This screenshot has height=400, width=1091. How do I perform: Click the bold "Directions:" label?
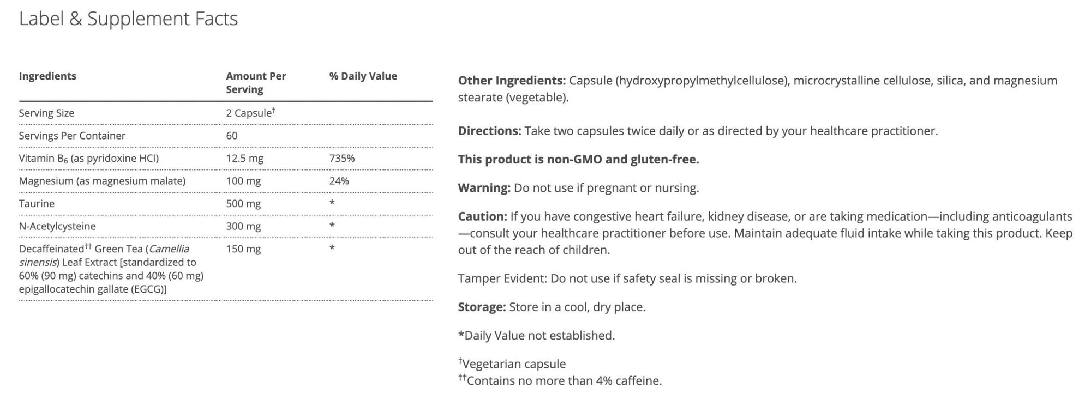489,131
